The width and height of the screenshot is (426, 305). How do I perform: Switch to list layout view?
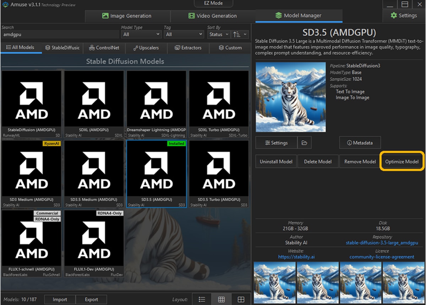click(202, 299)
